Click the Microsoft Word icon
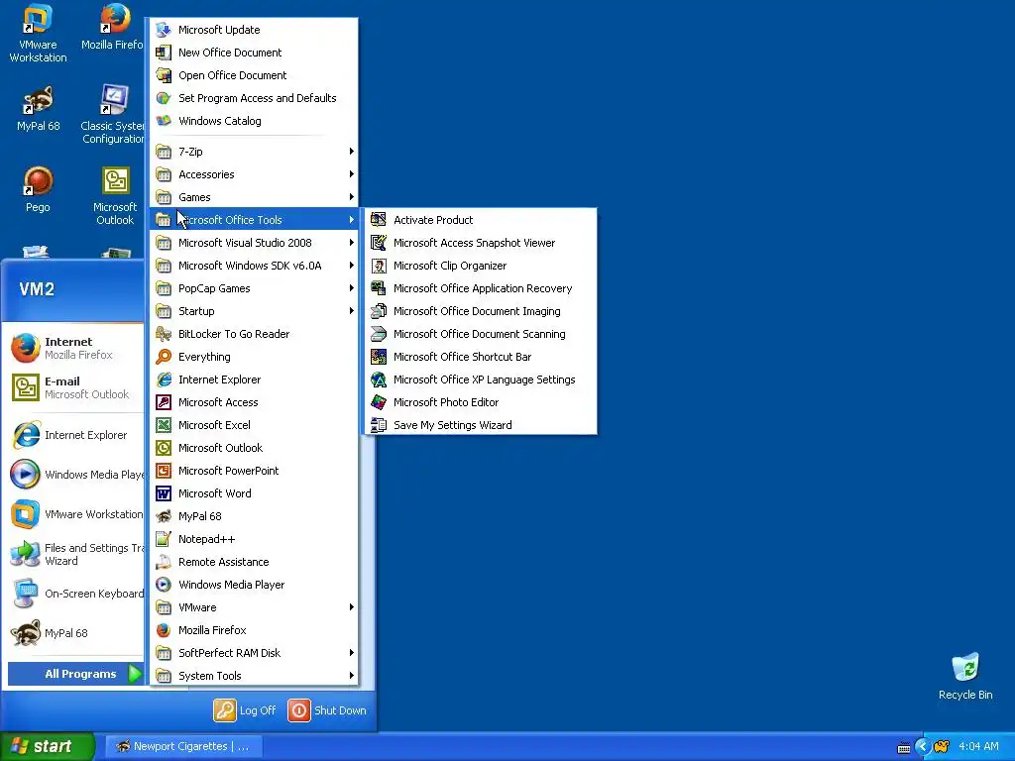 pyautogui.click(x=164, y=493)
